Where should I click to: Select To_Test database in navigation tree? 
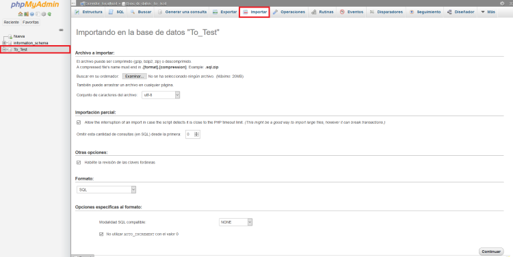[21, 50]
